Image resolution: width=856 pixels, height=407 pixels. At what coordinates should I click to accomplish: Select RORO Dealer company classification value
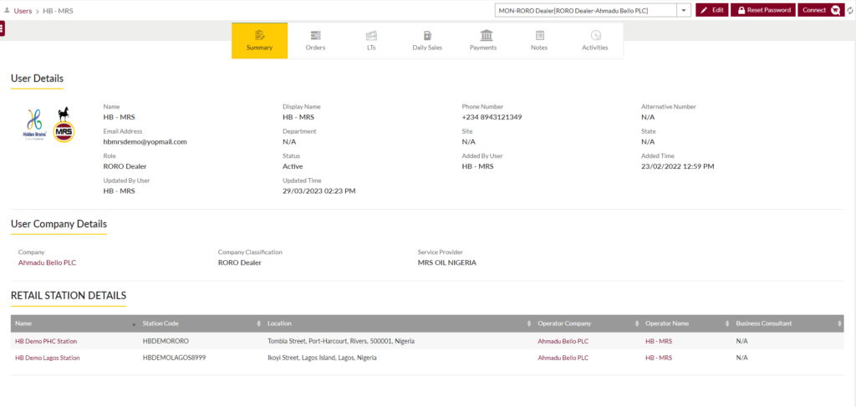pos(240,262)
